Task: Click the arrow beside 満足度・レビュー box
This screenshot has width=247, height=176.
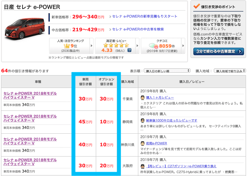Action: pos(137,46)
